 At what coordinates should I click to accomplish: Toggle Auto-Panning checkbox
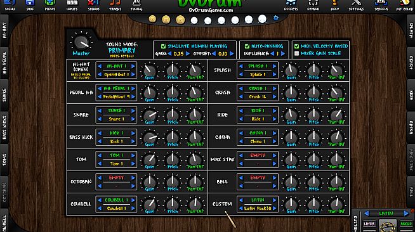tap(247, 46)
